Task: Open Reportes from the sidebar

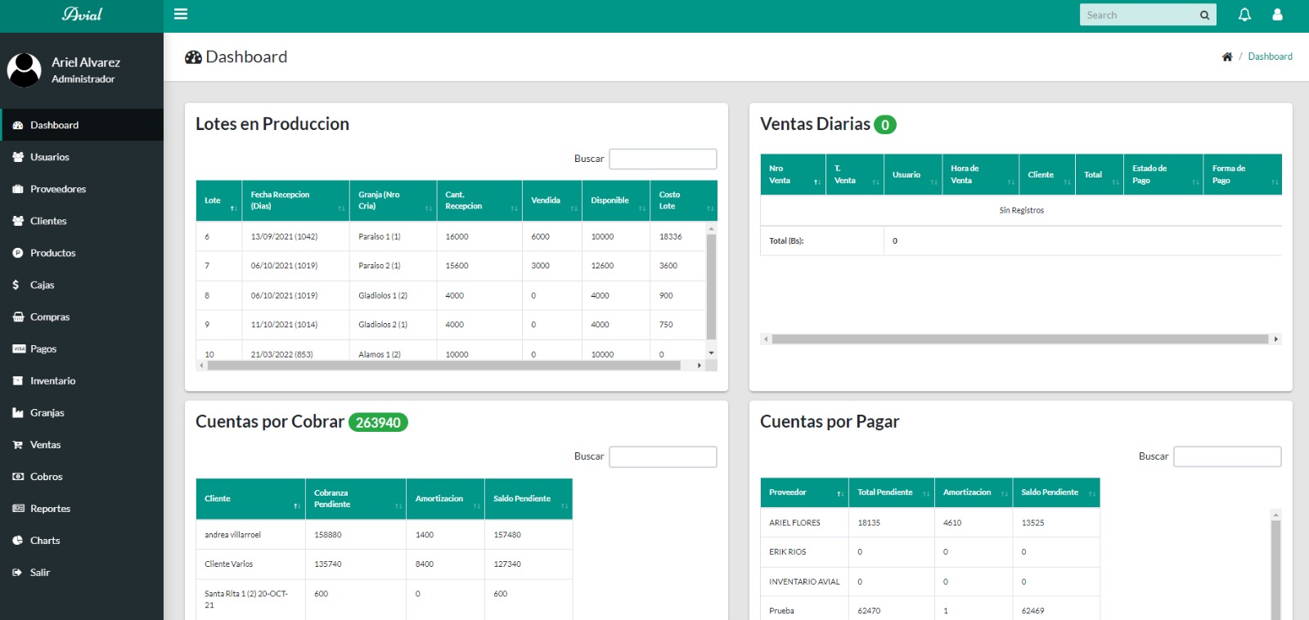Action: (x=50, y=509)
